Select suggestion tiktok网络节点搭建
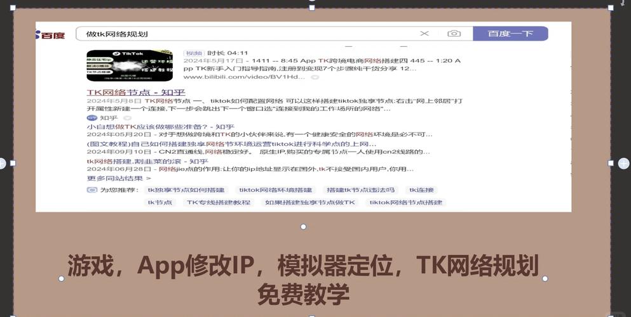The image size is (631, 317). click(x=406, y=202)
